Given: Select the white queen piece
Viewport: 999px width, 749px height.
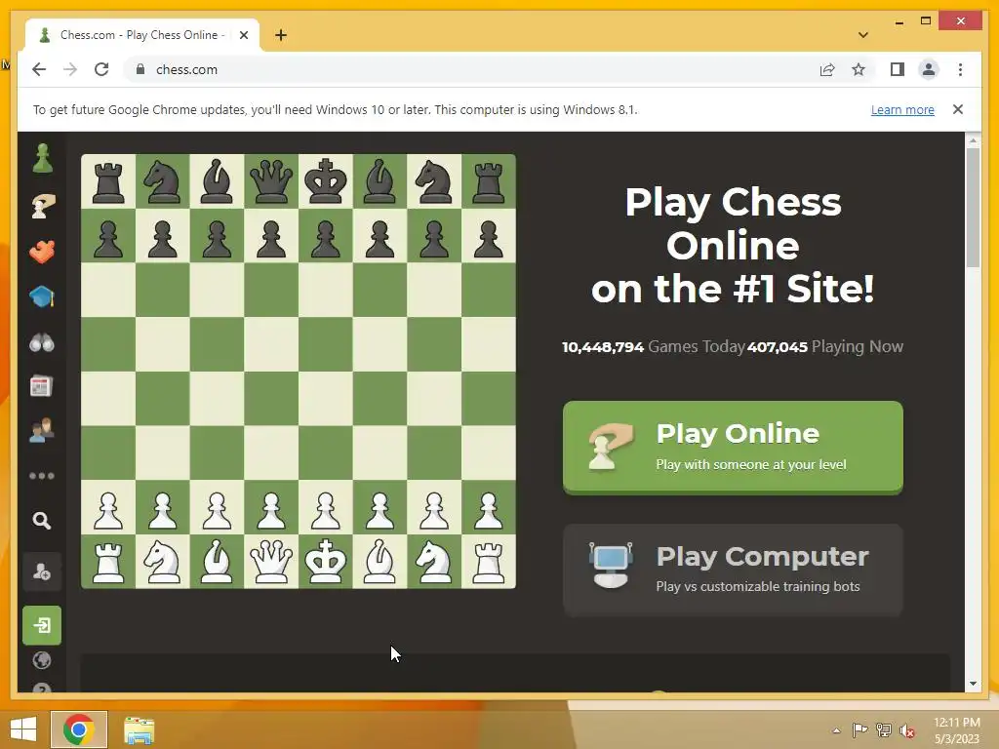Looking at the screenshot, I should pos(271,561).
